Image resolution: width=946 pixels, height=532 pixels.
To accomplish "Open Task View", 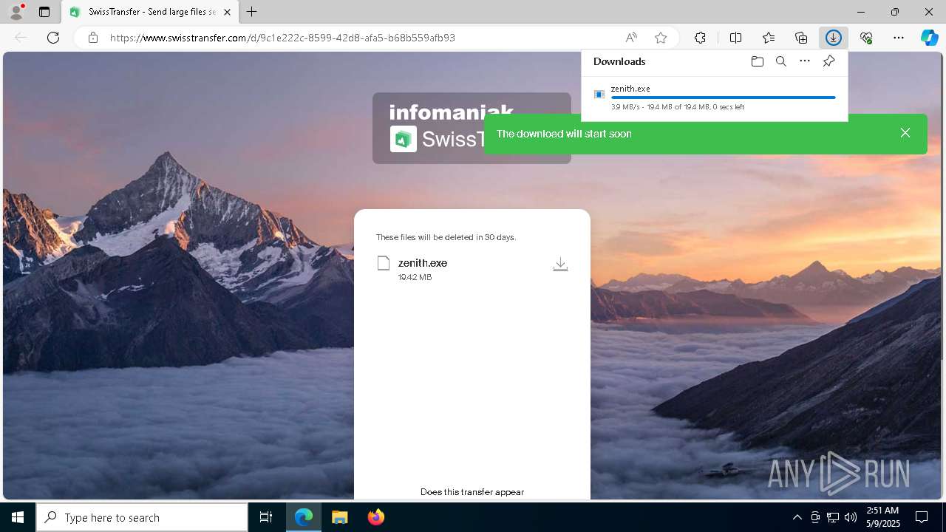I will (266, 517).
